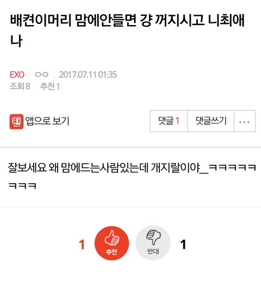Tap the 반대 label in gray circle
The image size is (261, 294).
click(x=153, y=251)
